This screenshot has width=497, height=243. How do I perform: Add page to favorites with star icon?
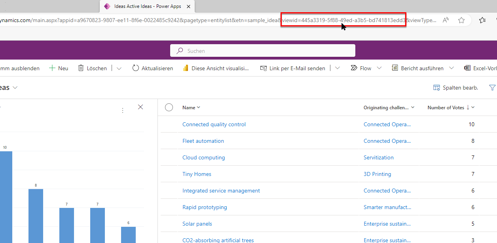tap(461, 21)
